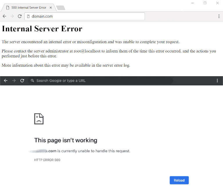Maximize the browser window
This screenshot has width=223, height=188.
click(x=205, y=3)
